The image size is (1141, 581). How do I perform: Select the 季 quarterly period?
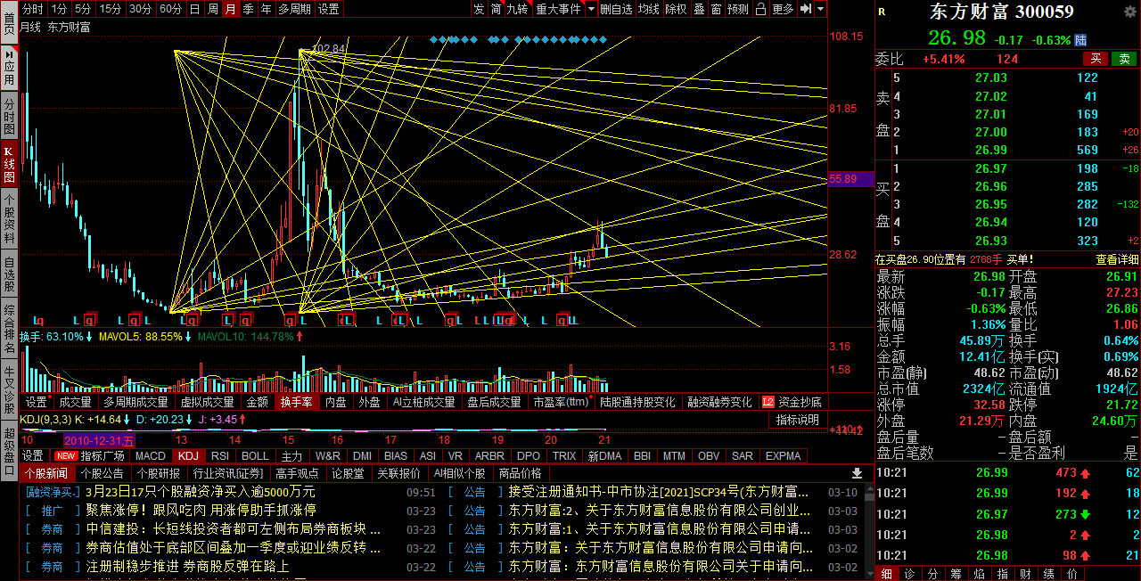[x=248, y=9]
